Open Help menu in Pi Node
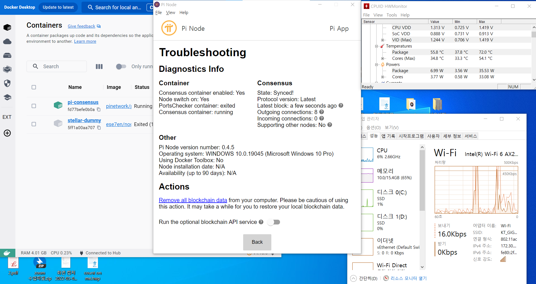 (184, 13)
